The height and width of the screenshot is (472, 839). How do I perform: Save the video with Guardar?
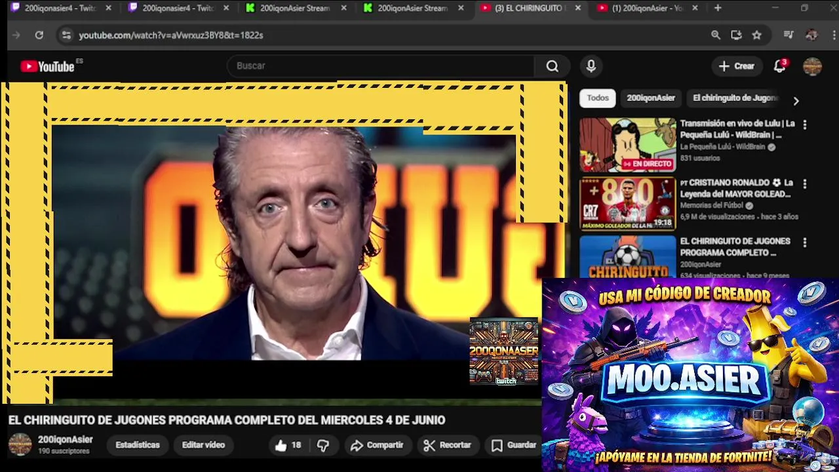pos(514,445)
